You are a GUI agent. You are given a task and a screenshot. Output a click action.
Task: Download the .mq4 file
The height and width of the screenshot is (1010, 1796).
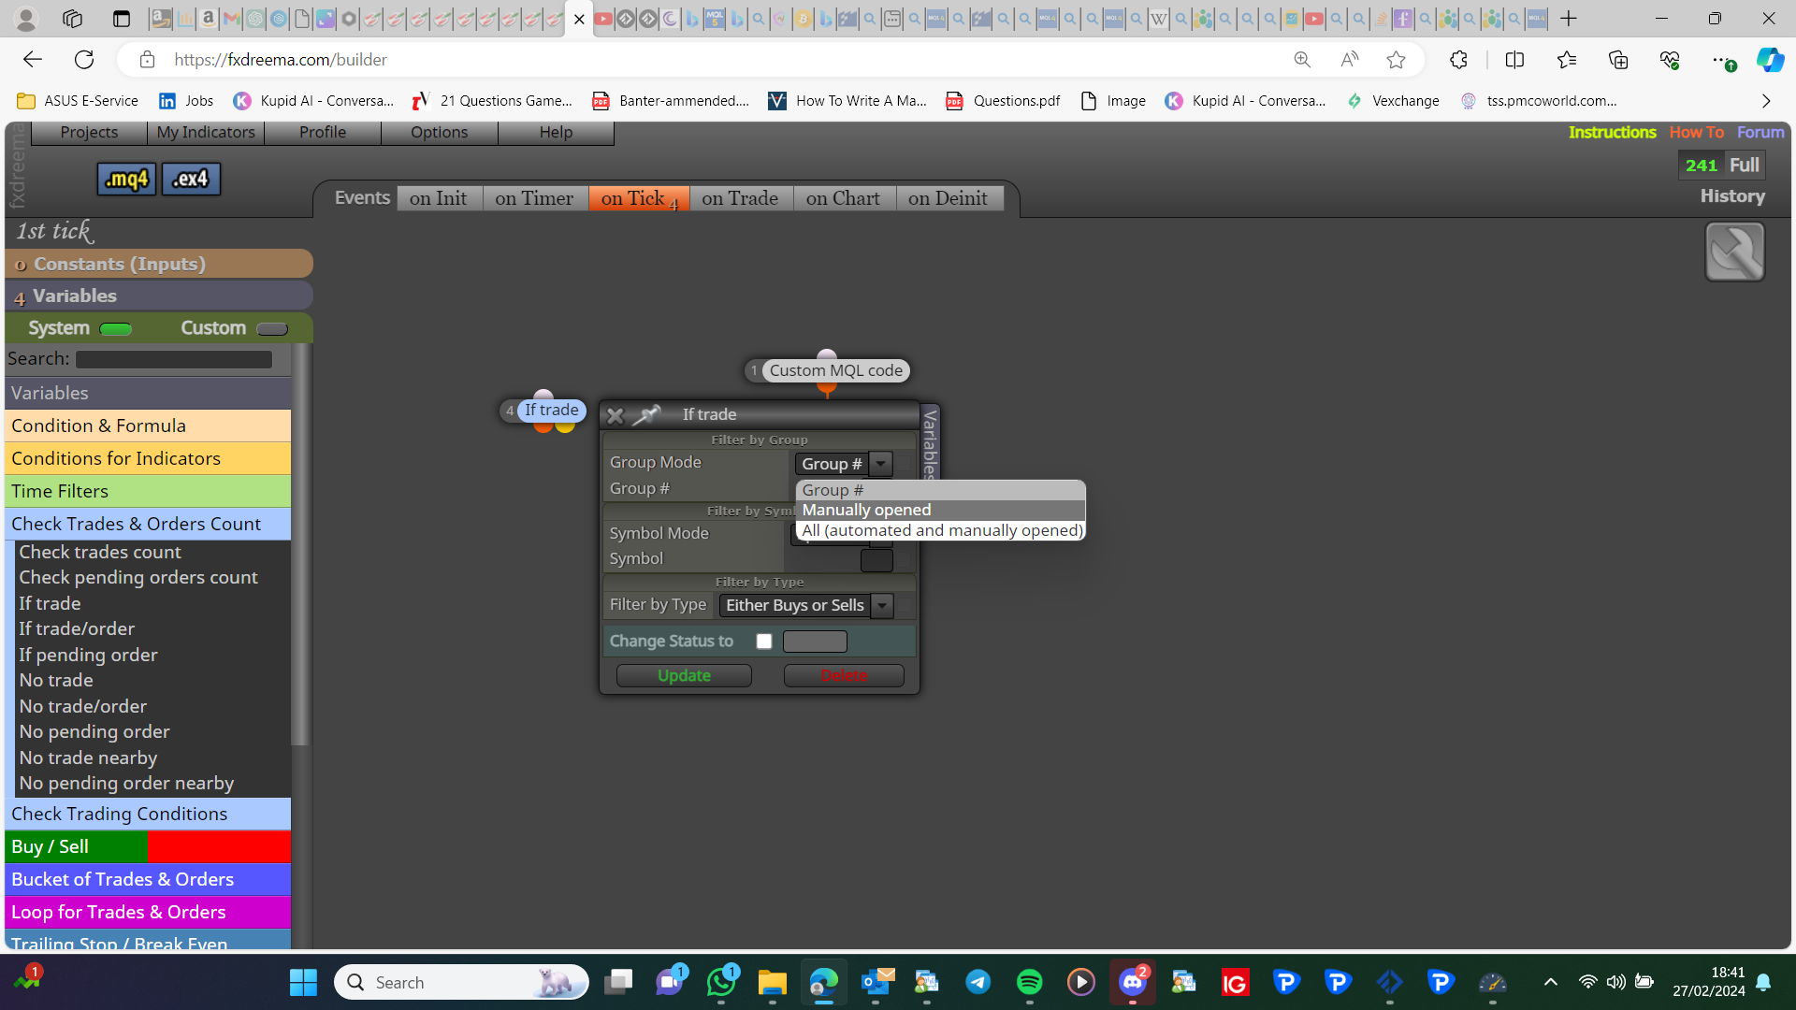click(x=126, y=179)
